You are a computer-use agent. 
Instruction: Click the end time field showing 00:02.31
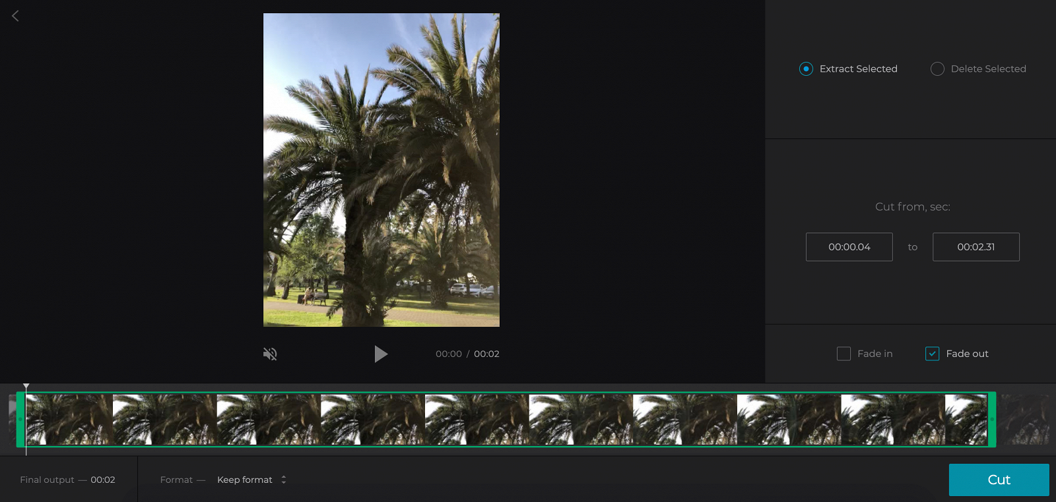point(975,247)
